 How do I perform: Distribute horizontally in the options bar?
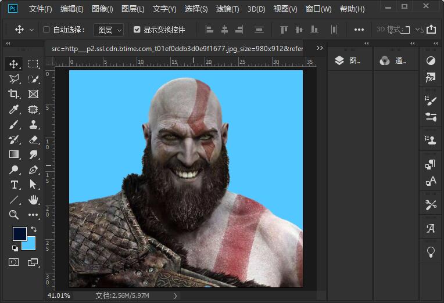point(334,30)
